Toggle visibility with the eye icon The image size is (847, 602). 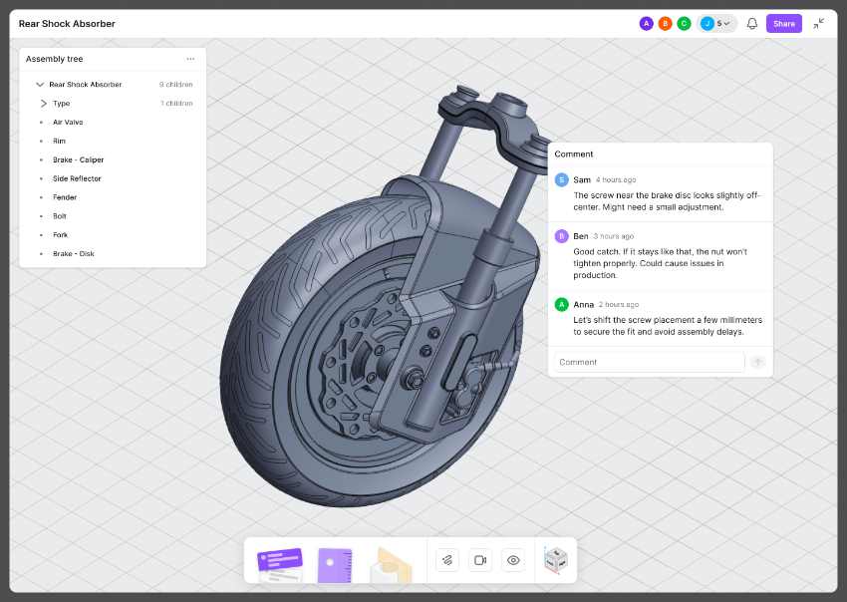point(513,560)
